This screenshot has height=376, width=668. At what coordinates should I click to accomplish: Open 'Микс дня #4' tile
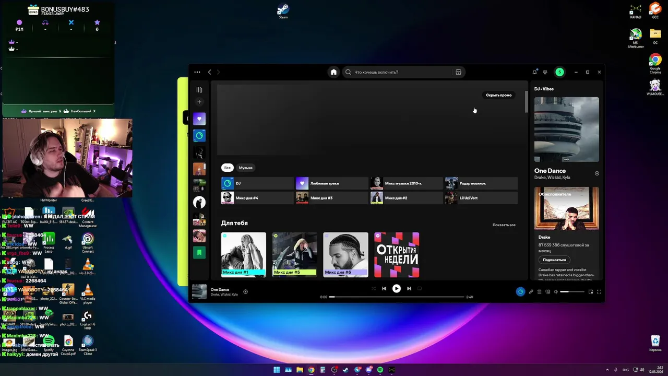click(x=257, y=198)
